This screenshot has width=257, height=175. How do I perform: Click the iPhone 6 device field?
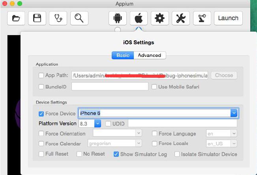(x=155, y=113)
